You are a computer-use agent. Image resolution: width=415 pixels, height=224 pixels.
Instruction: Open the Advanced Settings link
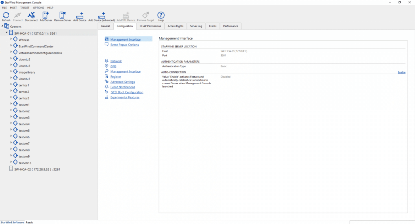point(122,82)
